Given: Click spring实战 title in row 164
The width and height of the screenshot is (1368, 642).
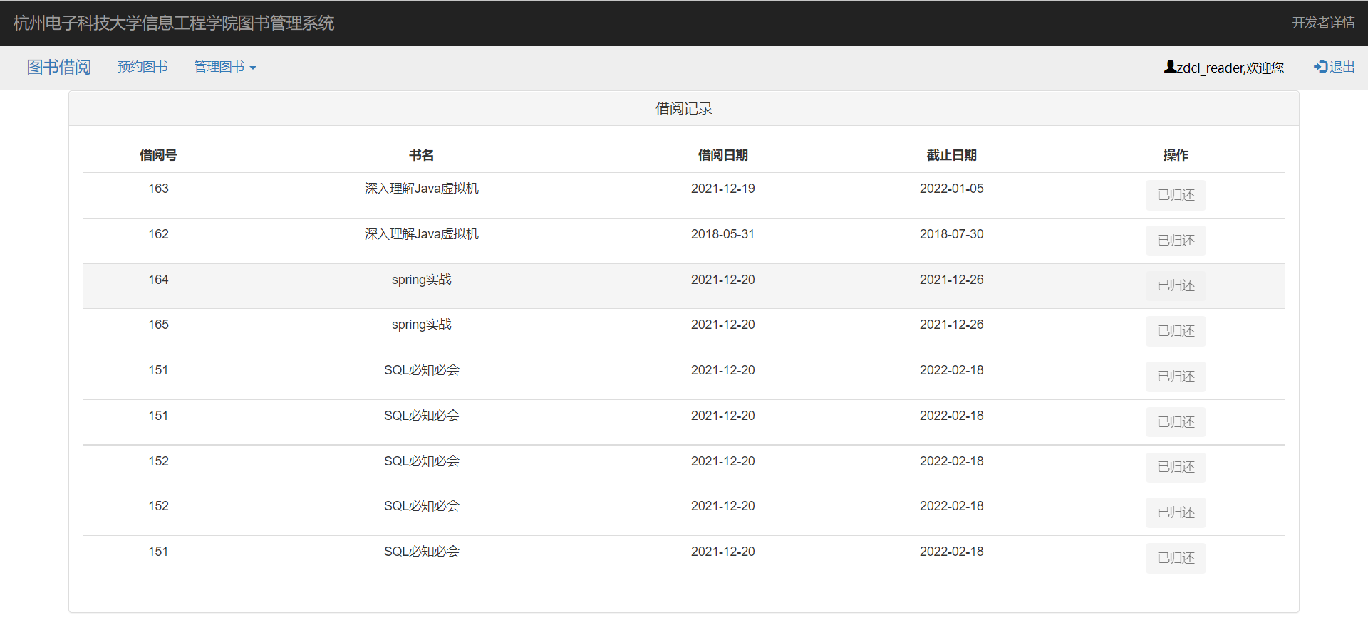Looking at the screenshot, I should point(422,280).
